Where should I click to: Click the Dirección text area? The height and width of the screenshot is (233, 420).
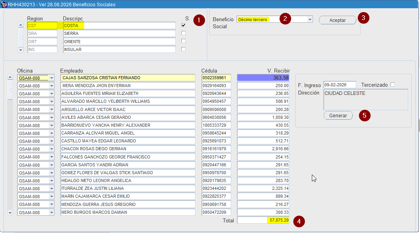pyautogui.click(x=366, y=99)
